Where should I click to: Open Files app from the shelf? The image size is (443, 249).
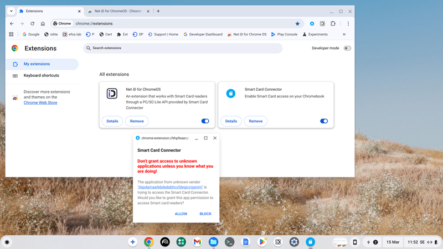click(x=213, y=242)
